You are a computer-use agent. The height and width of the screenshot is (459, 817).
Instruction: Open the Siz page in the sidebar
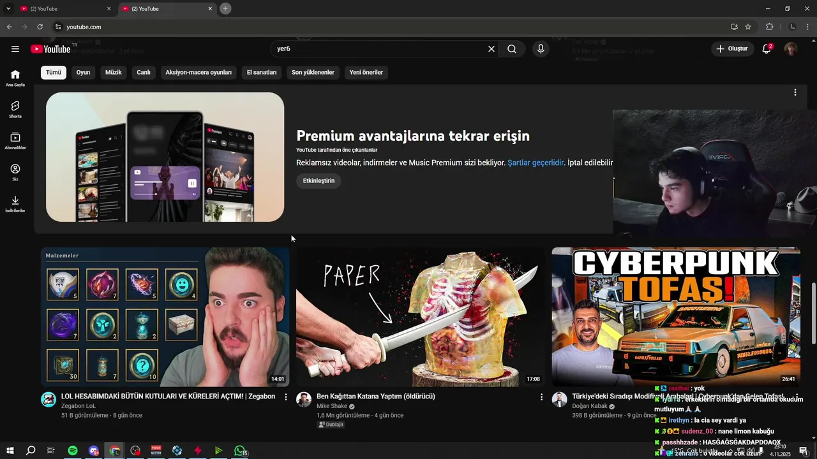point(15,172)
